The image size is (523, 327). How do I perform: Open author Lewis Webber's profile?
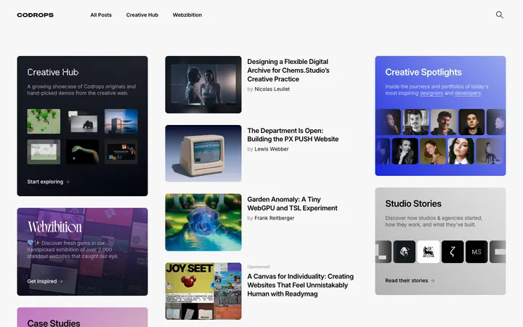(272, 149)
